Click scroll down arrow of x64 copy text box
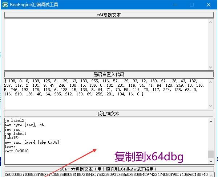This screenshot has height=177, width=218. tap(211, 67)
